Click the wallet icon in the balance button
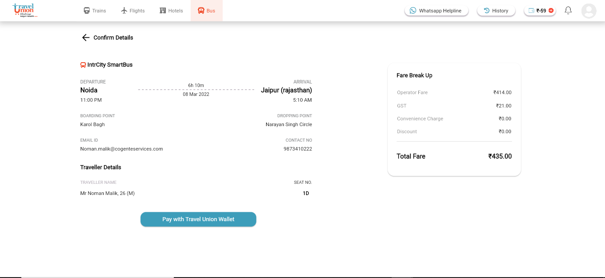Image resolution: width=605 pixels, height=278 pixels. pos(531,11)
